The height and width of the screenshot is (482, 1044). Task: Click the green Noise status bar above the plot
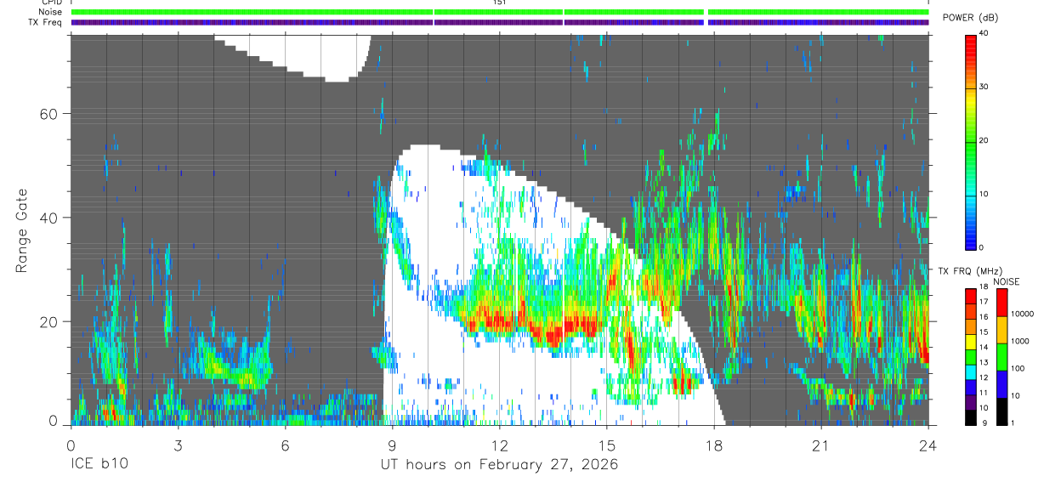tap(500, 12)
